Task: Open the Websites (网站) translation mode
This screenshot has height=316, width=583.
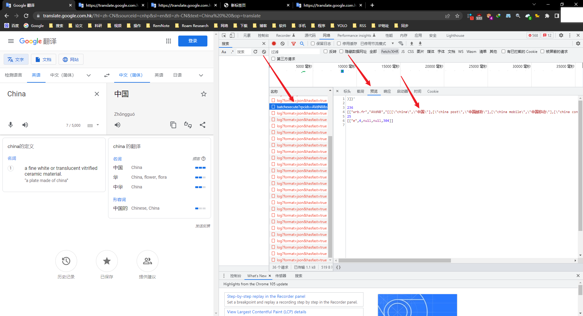Action: (71, 59)
